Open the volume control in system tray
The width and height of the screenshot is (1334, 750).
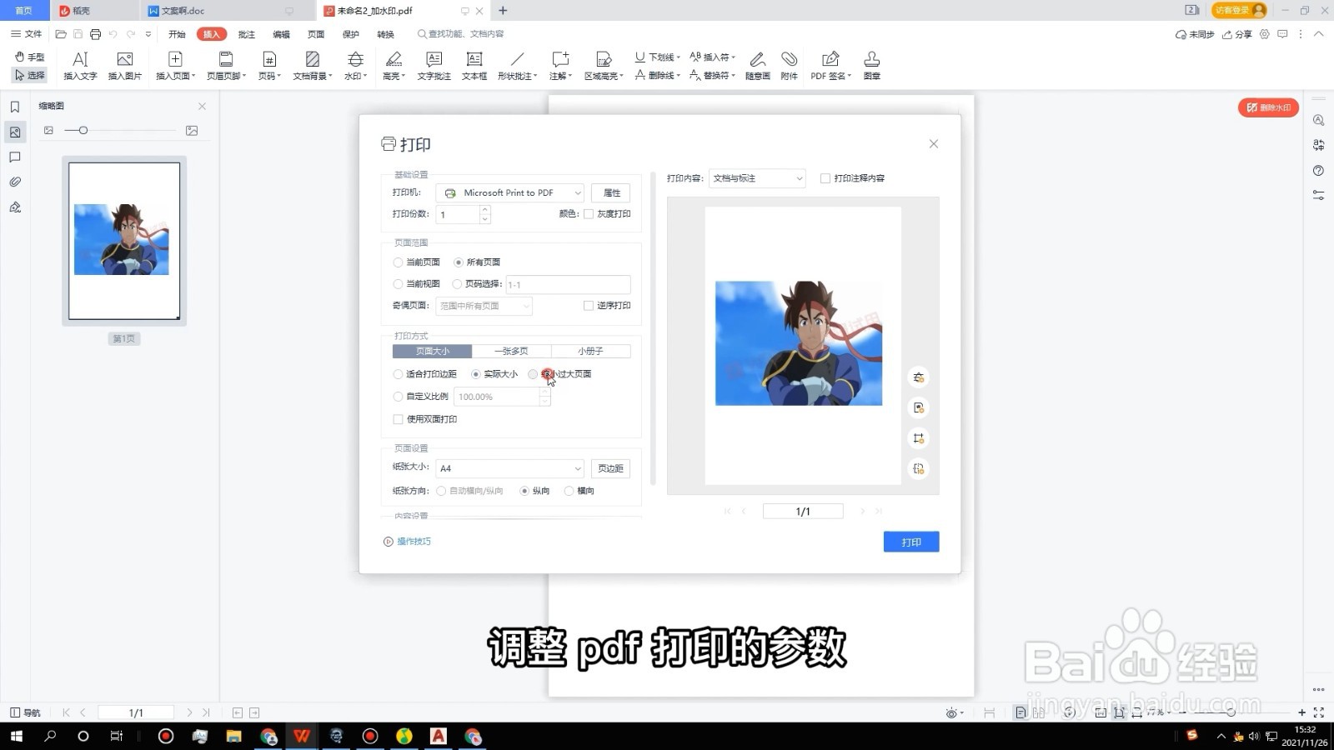click(1254, 736)
